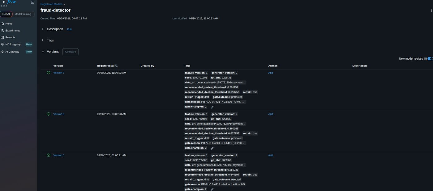Image resolution: width=433 pixels, height=191 pixels.
Task: Click the MLflow logo
Action: pos(9,2)
